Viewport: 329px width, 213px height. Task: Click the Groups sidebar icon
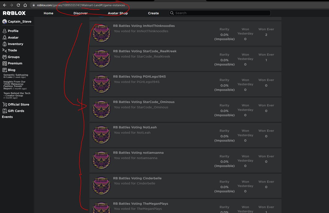4,57
